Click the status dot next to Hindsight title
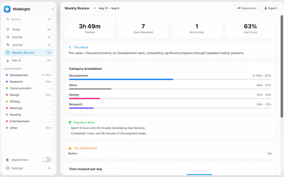Screen dimensions: 284x177 point(53,9)
